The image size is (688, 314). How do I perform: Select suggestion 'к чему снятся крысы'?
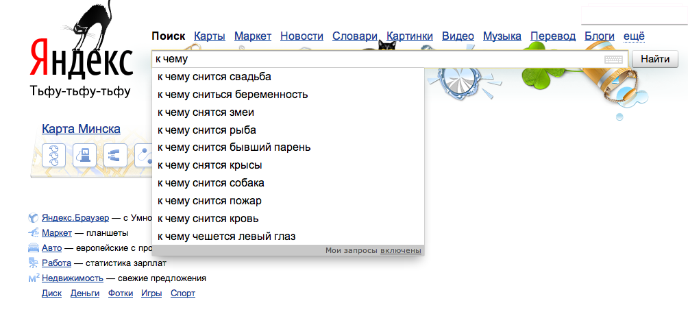click(x=288, y=165)
